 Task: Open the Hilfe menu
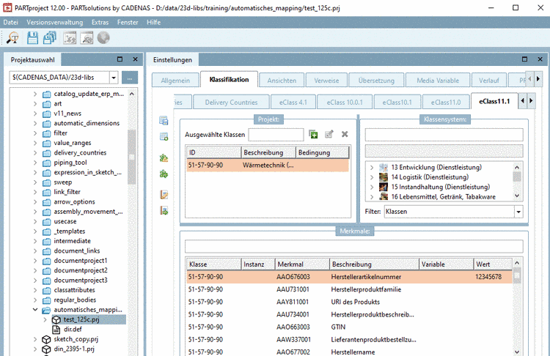coord(154,23)
